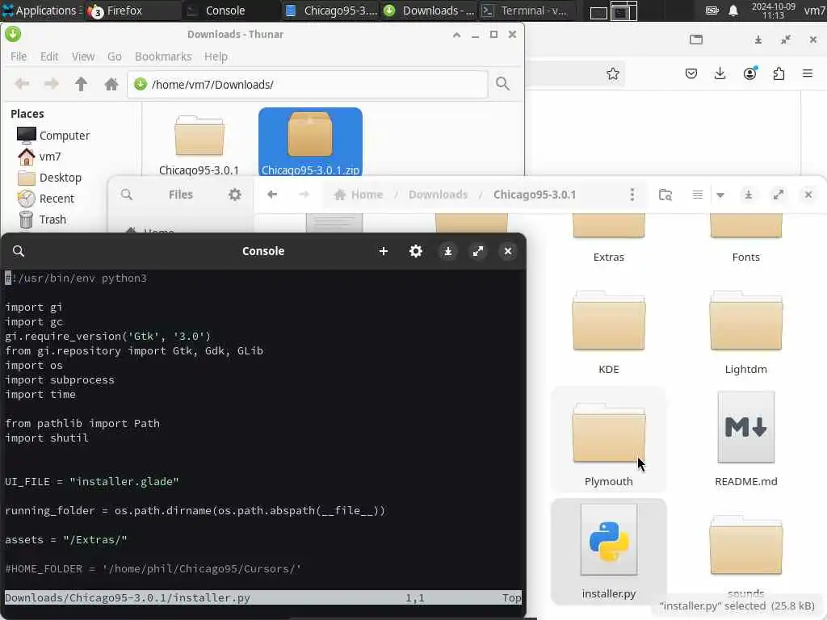The width and height of the screenshot is (827, 620).
Task: Open the Go menu in Thunar
Action: click(x=115, y=57)
